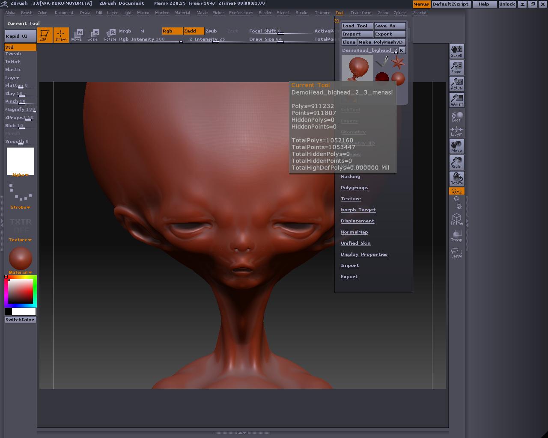
Task: Click the Frame cube icon
Action: (456, 219)
